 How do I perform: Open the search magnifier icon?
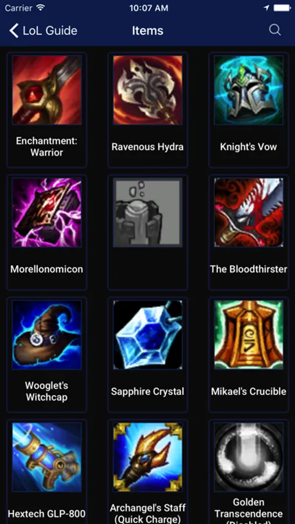click(275, 30)
